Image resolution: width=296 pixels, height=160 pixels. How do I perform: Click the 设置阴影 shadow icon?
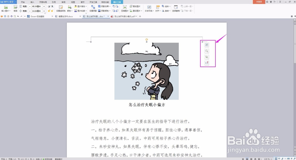pyautogui.click(x=93, y=7)
